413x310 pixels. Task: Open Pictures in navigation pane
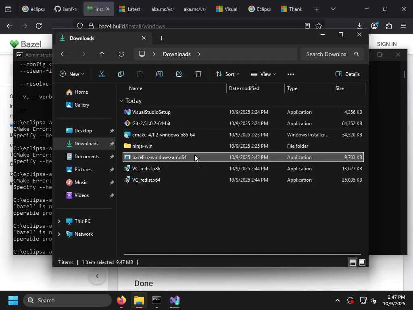(x=84, y=170)
